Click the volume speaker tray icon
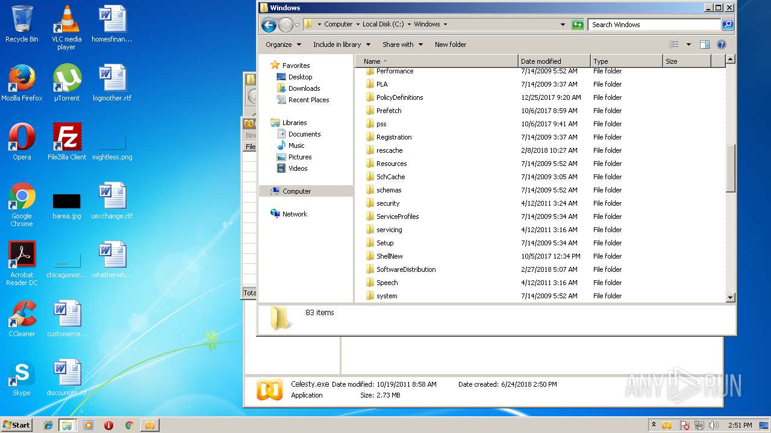771x433 pixels. (714, 425)
